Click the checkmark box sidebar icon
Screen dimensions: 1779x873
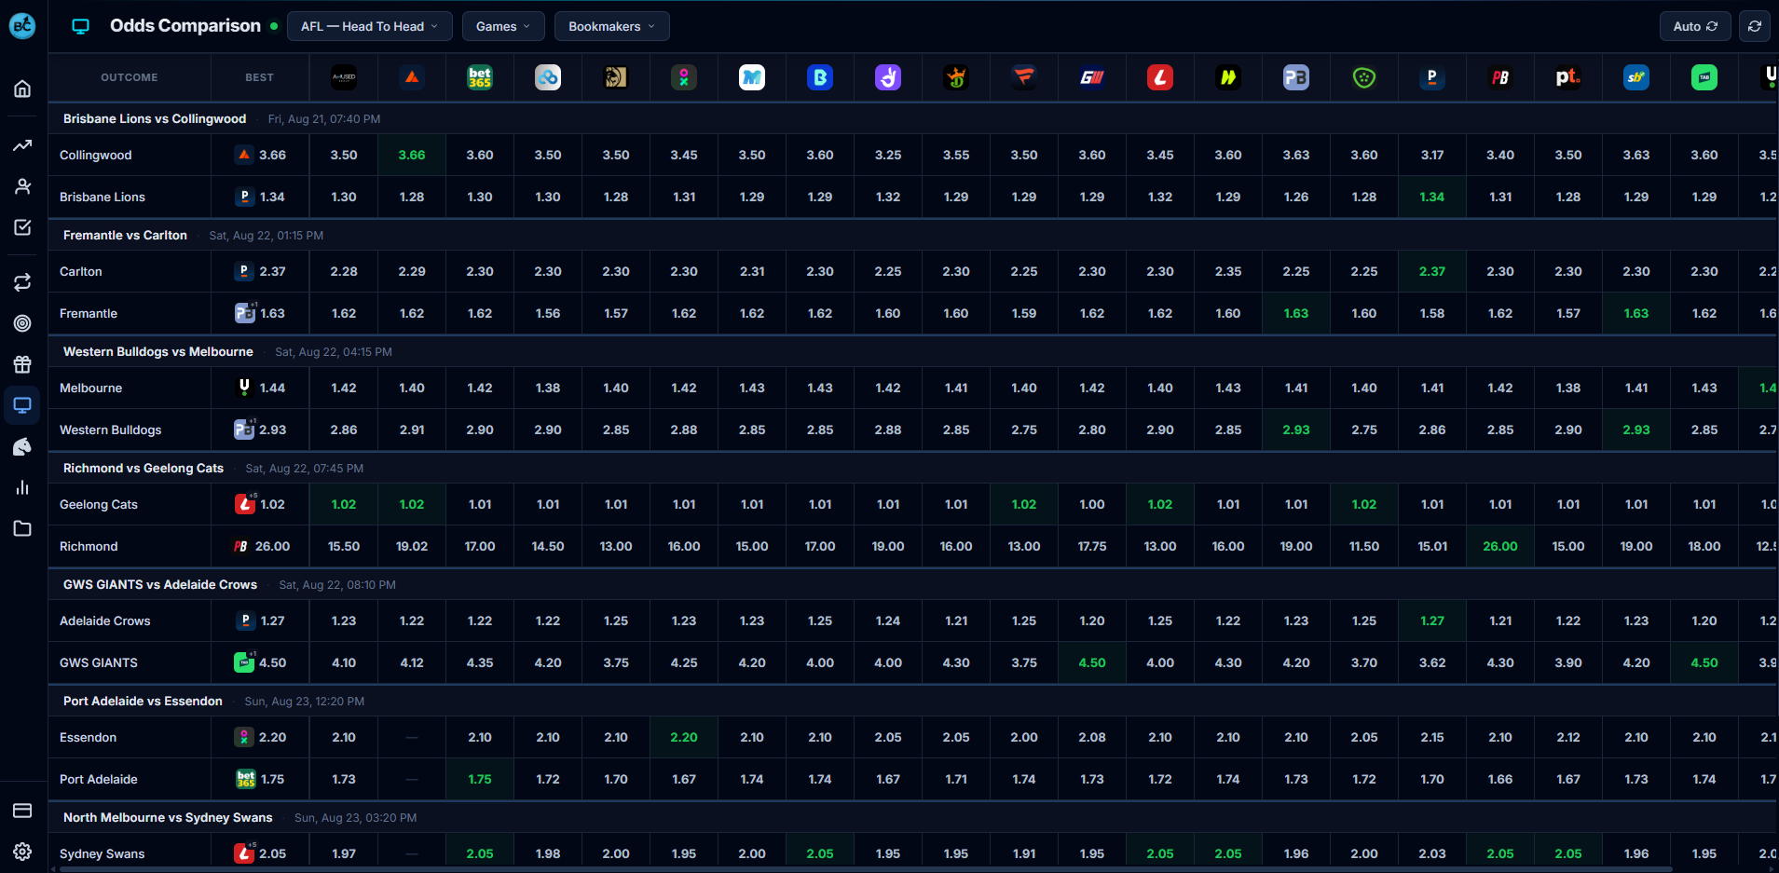22,227
